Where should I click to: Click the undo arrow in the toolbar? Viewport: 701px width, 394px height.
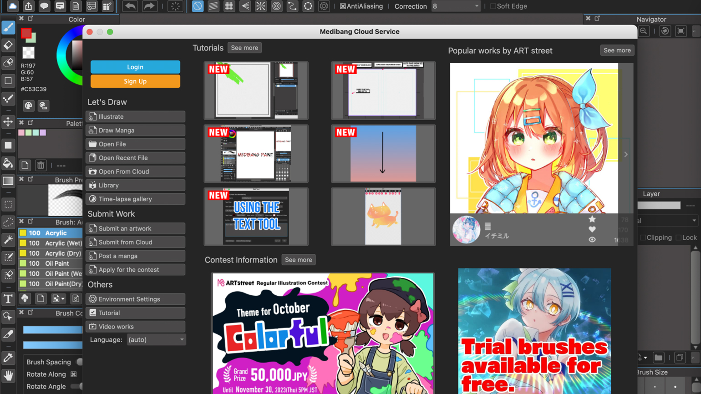pyautogui.click(x=130, y=6)
